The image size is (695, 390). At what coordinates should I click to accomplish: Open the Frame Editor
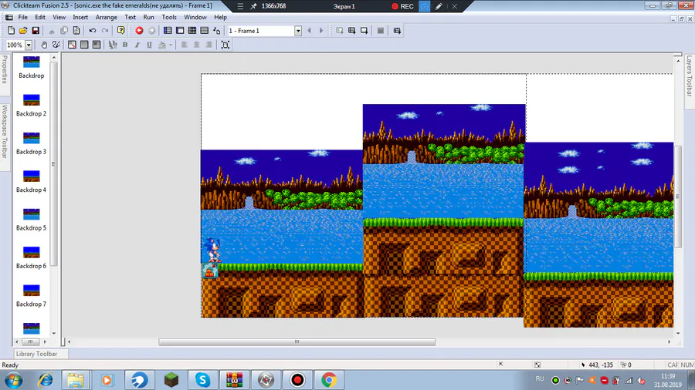(180, 31)
